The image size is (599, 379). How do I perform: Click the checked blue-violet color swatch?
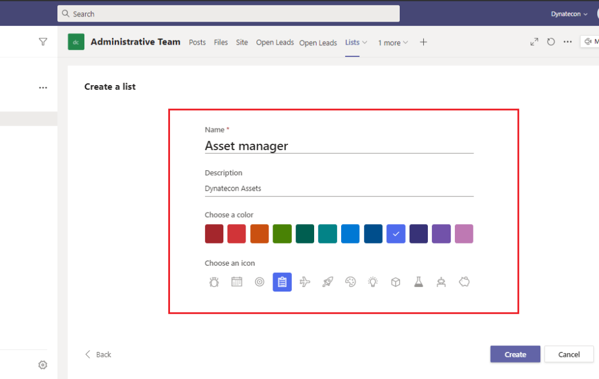point(396,234)
